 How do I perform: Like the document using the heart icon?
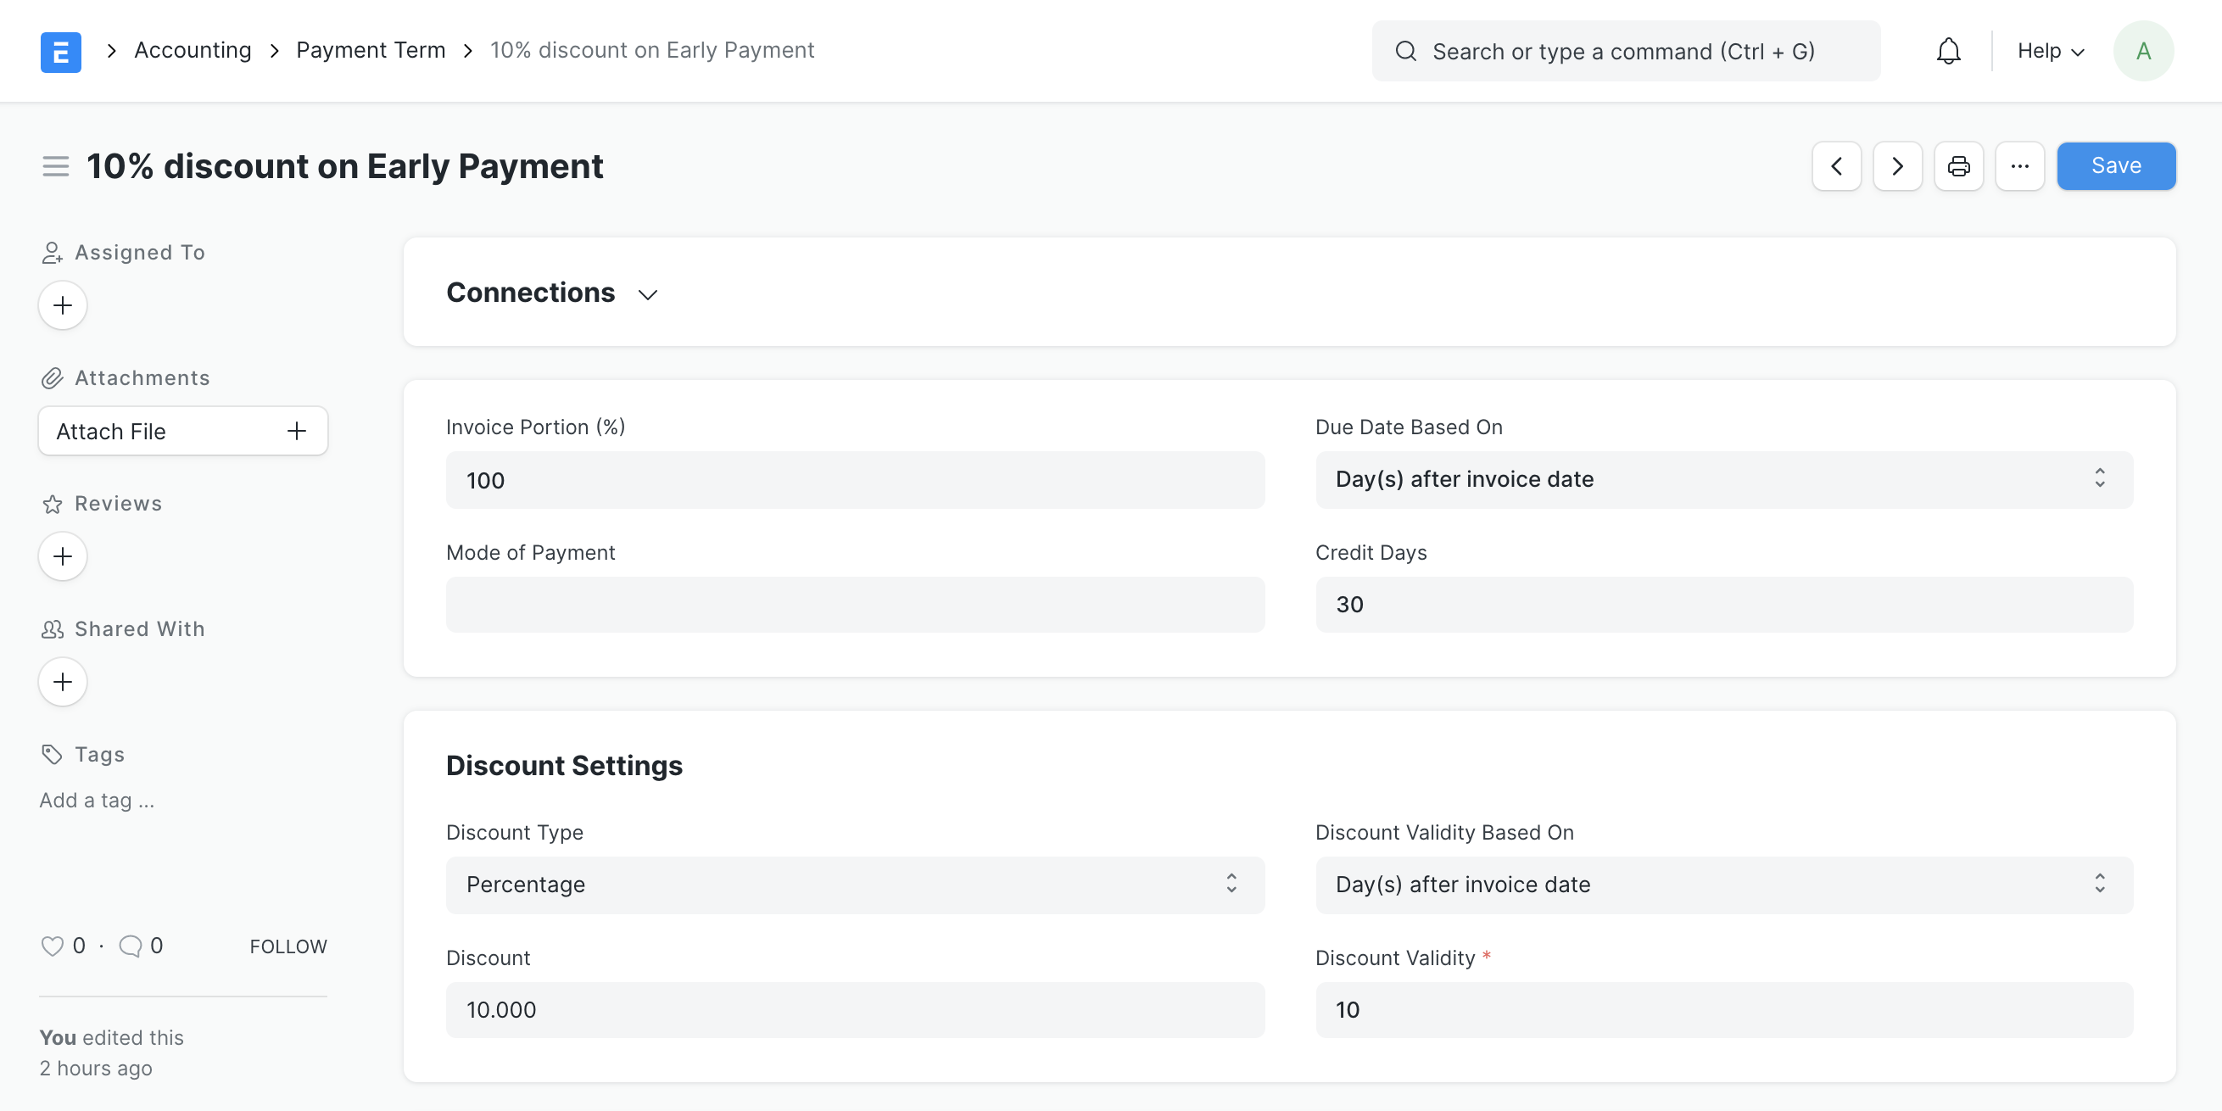point(52,946)
